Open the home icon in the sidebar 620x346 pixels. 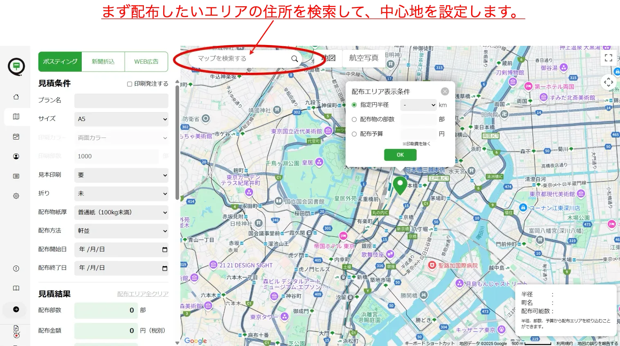pos(16,97)
